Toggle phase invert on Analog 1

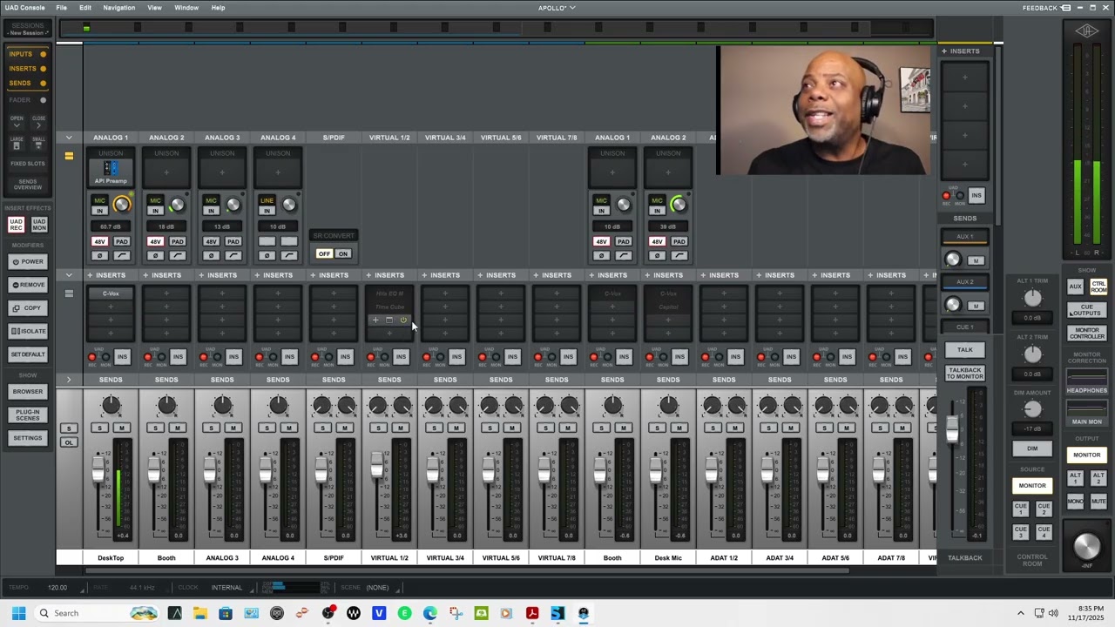[x=99, y=255]
